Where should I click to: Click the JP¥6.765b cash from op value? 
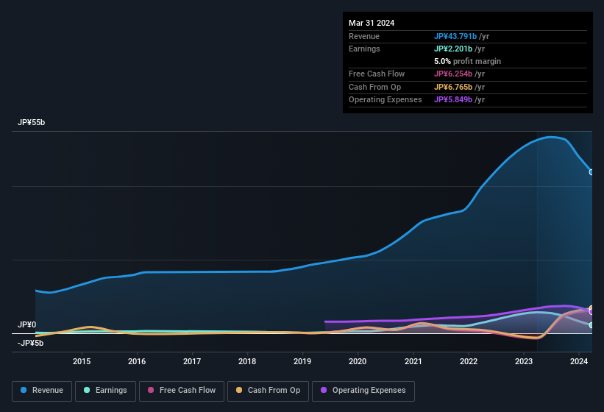point(453,87)
